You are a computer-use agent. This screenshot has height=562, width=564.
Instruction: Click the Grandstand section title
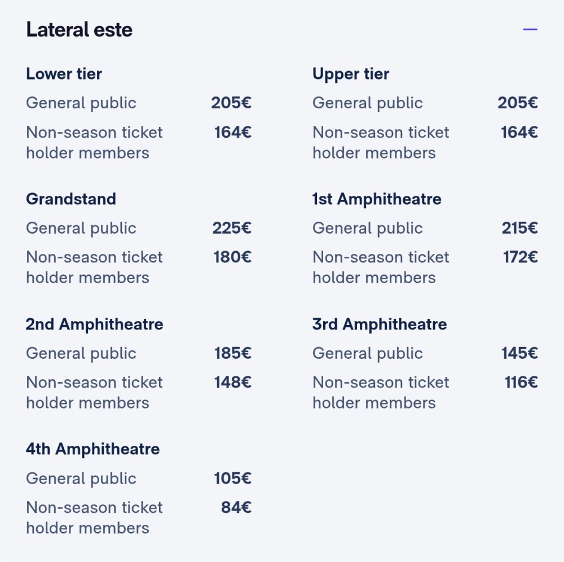(71, 199)
